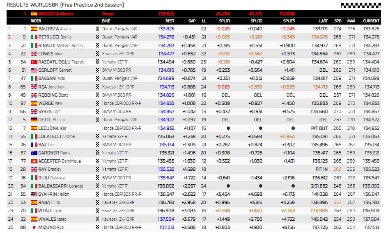This screenshot has width=388, height=233.
Task: Click the checkered flag icon in RUIU Gabriele's row
Action: [x=97, y=178]
